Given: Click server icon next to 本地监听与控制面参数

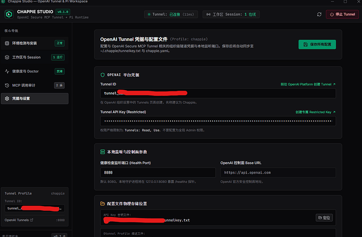Looking at the screenshot, I should [x=102, y=152].
